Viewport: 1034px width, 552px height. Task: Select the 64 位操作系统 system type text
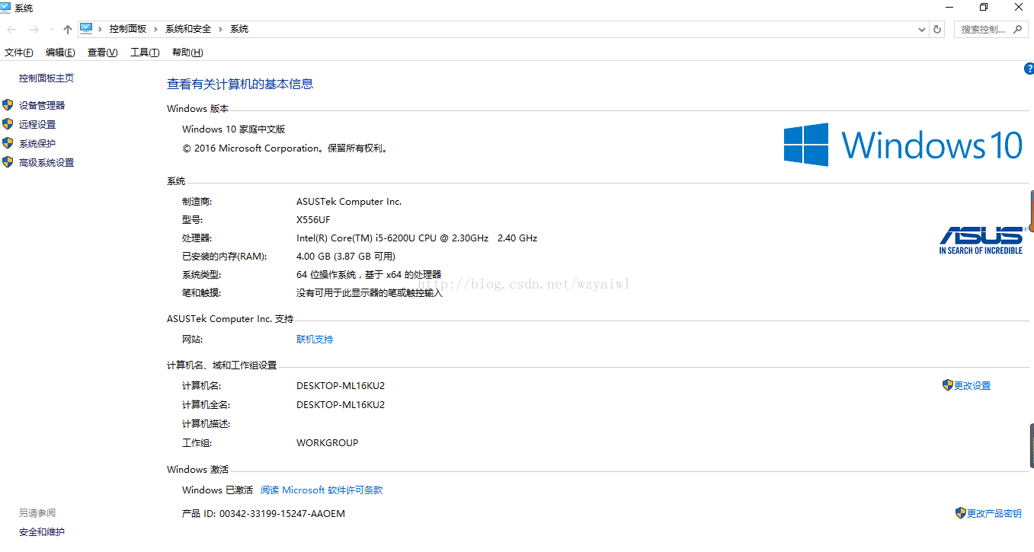[369, 275]
